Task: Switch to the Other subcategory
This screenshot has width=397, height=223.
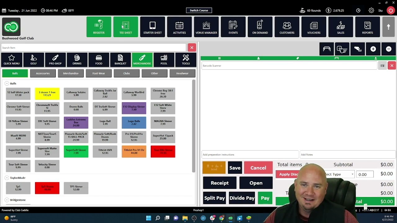Action: pos(154,73)
